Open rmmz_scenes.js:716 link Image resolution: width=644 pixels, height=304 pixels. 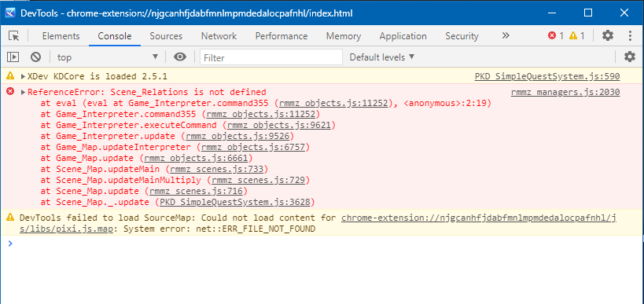pos(197,191)
